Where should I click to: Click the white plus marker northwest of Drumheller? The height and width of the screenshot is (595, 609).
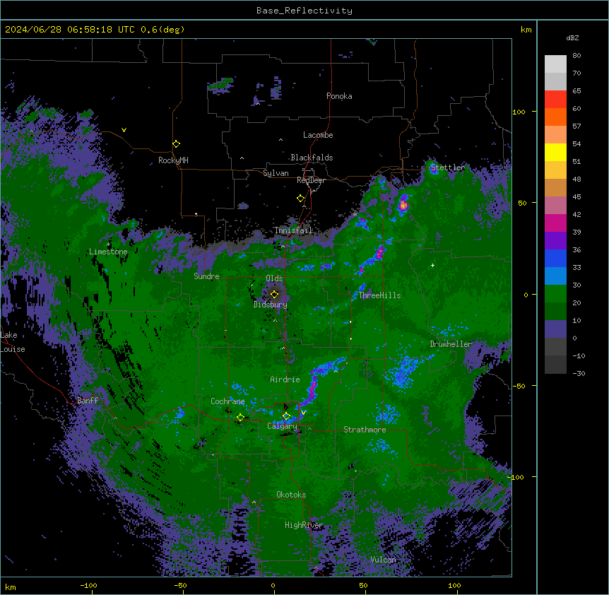[432, 265]
